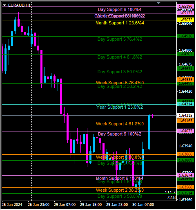The height and width of the screenshot is (210, 196).
Task: Click the 30 Jan 07:00 time label
Action: click(x=143, y=205)
